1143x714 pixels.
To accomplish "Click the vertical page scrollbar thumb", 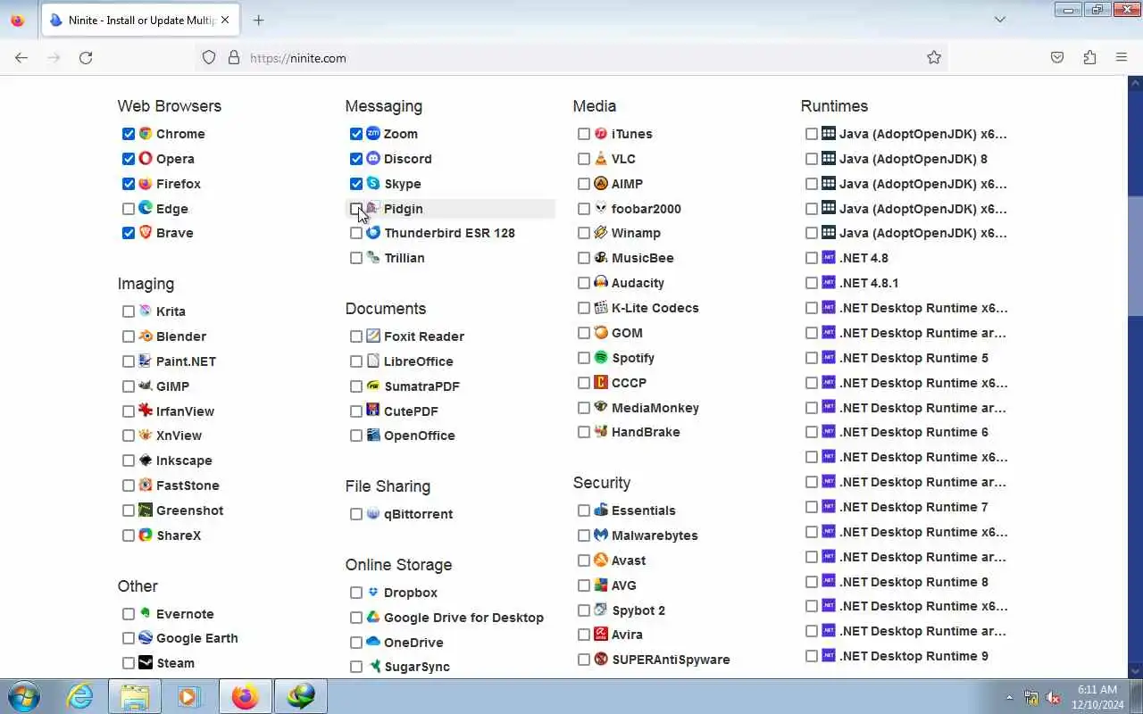I will tap(1136, 256).
